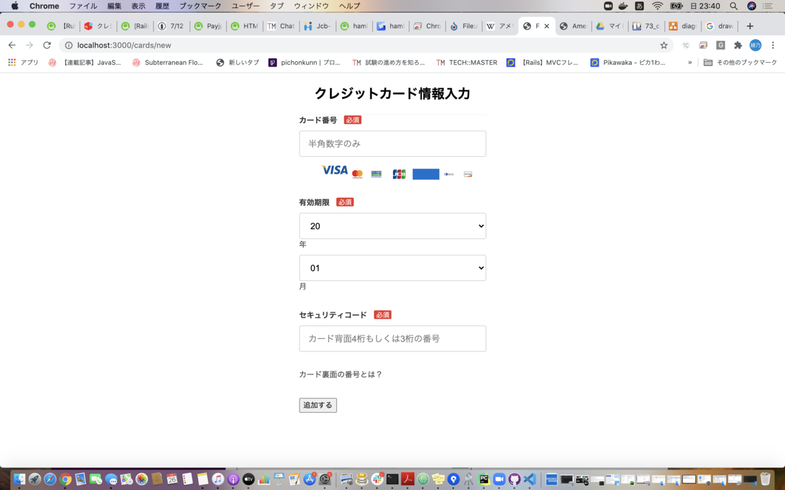This screenshot has width=785, height=490.
Task: Click the VISA card logo
Action: [335, 170]
